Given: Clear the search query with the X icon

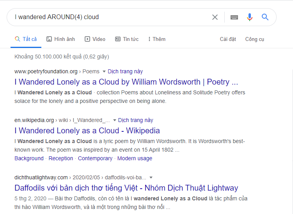Looking at the screenshot, I should pyautogui.click(x=215, y=17).
